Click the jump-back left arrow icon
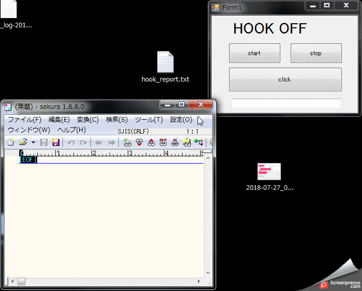 coord(99,143)
